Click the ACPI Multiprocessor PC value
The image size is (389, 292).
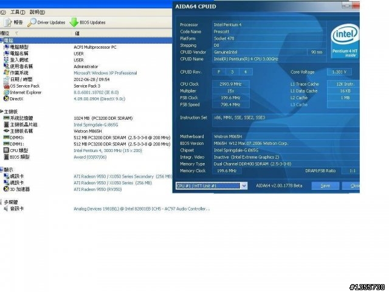(x=95, y=47)
